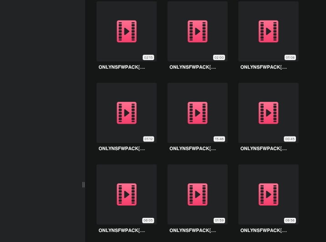Click the 00:45 duration badge
The width and height of the screenshot is (326, 242).
[x=290, y=139]
